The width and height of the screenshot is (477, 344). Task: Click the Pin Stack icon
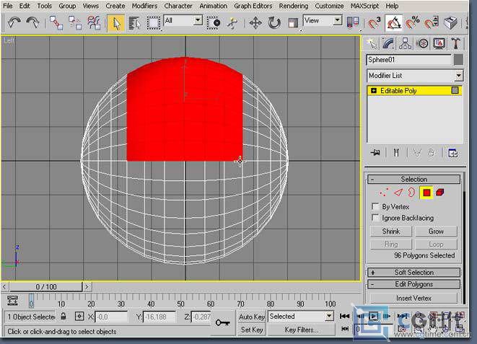point(375,153)
